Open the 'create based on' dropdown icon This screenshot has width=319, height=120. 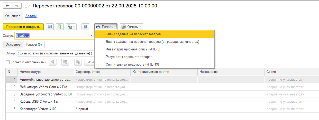(x=71, y=27)
